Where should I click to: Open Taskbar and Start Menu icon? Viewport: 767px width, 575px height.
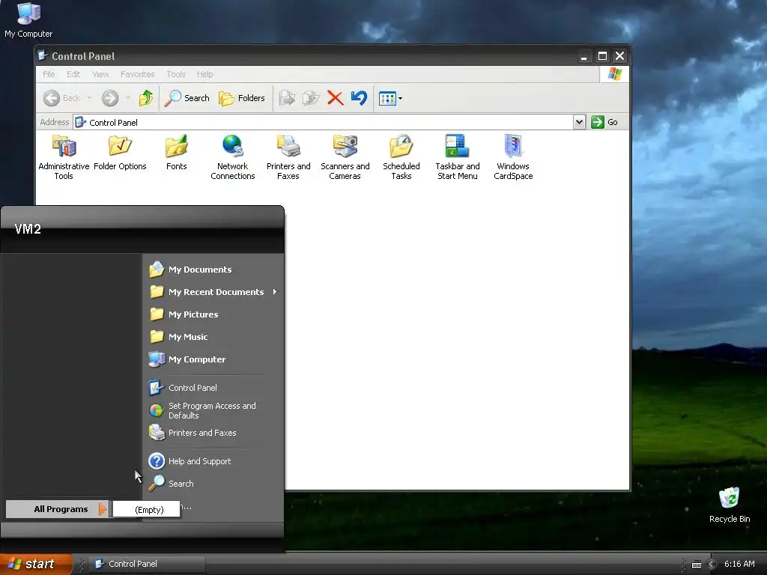[458, 157]
